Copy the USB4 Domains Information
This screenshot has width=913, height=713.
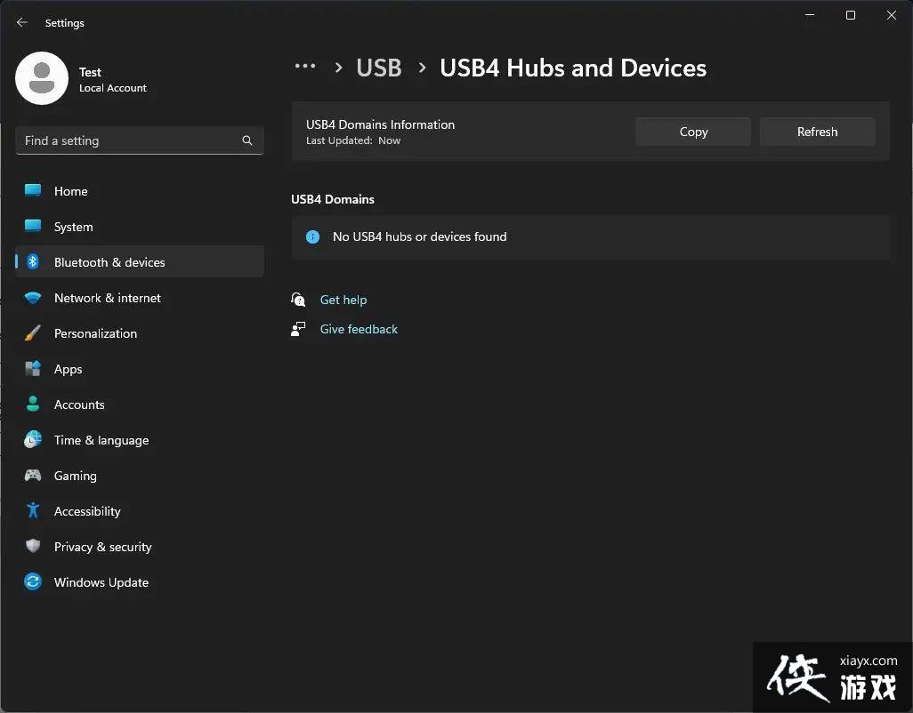click(x=692, y=131)
